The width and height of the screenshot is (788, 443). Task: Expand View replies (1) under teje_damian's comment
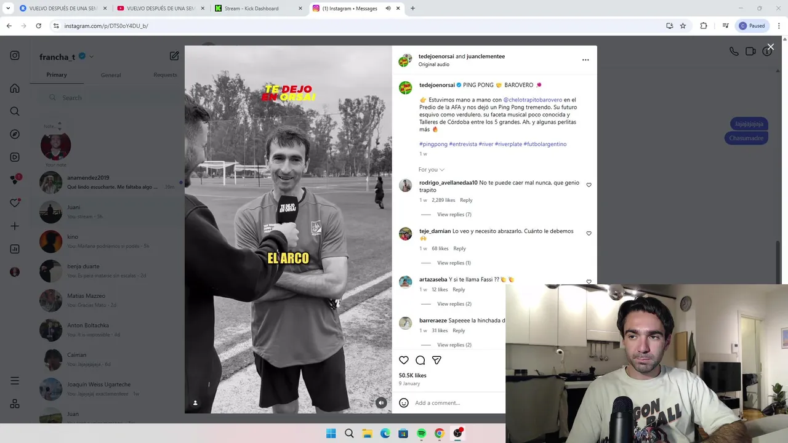pyautogui.click(x=454, y=263)
